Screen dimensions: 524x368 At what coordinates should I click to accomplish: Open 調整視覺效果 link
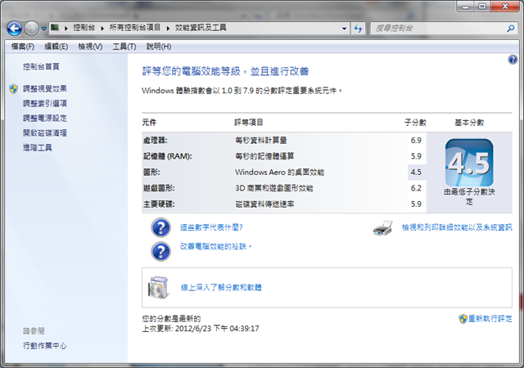45,89
